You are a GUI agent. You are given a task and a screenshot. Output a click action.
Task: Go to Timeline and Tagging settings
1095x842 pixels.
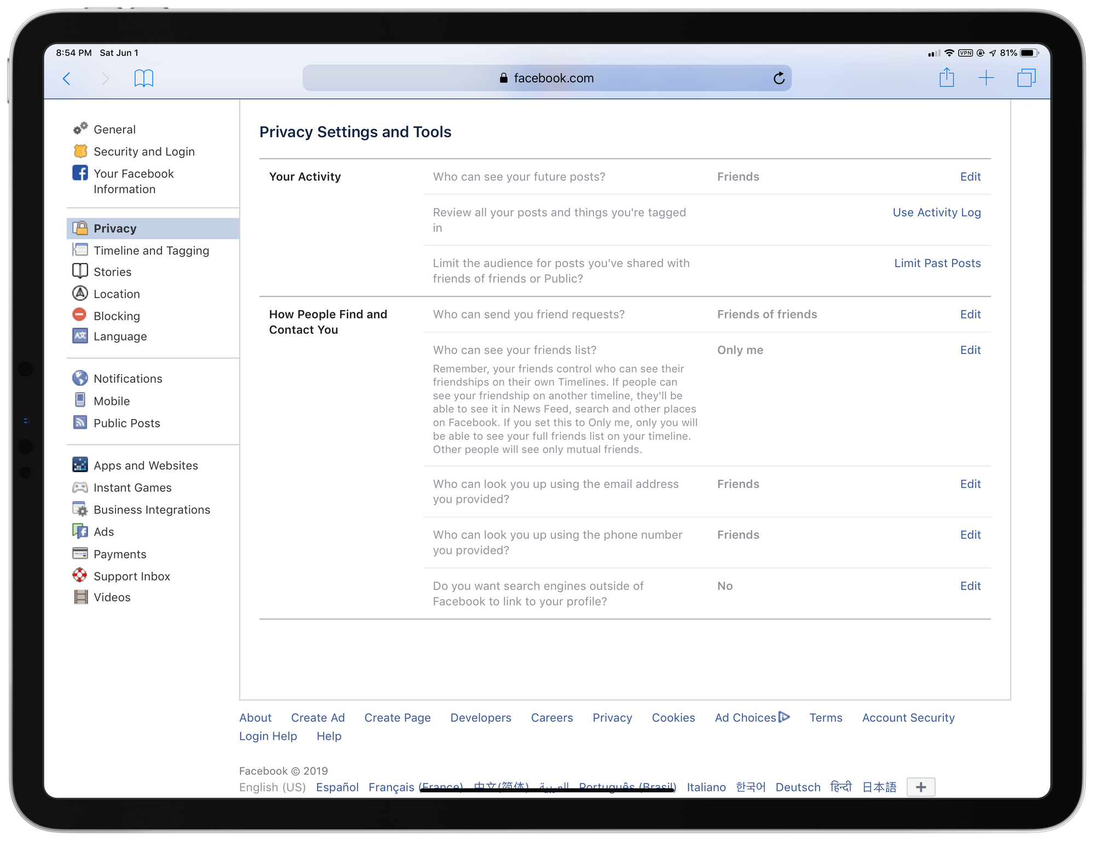[x=151, y=251]
